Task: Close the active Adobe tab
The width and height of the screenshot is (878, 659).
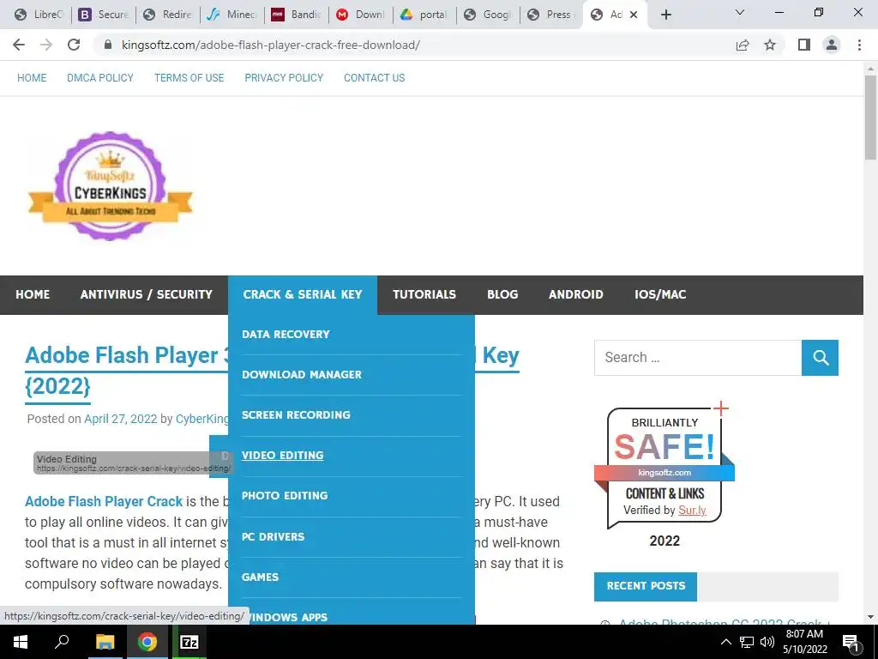Action: click(x=634, y=15)
